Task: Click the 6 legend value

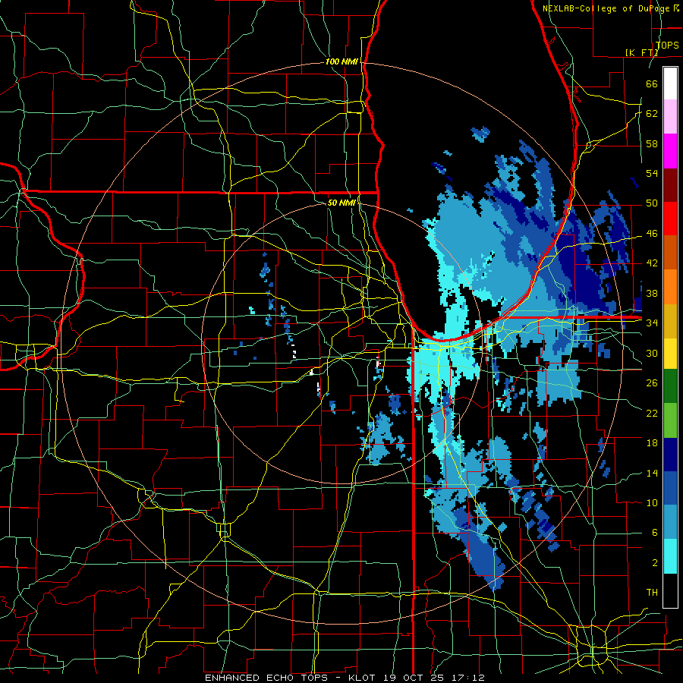Action: click(655, 533)
